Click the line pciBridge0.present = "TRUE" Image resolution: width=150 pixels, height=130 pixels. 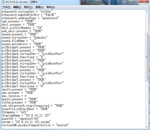(24, 47)
